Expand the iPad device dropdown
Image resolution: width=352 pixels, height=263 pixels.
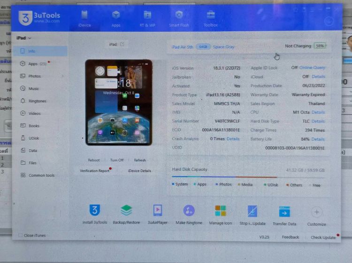click(24, 38)
